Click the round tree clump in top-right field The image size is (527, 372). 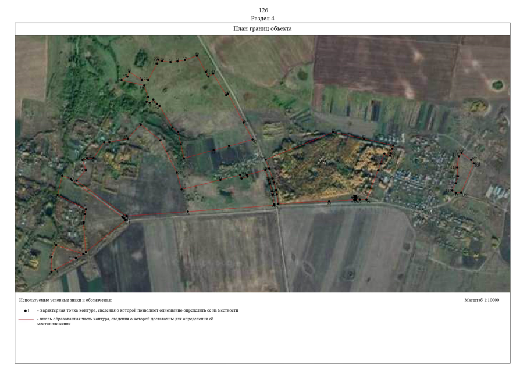pos(497,85)
